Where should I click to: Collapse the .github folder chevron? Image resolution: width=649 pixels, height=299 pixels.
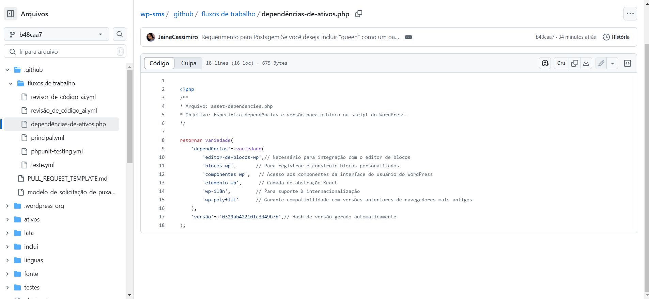7,70
